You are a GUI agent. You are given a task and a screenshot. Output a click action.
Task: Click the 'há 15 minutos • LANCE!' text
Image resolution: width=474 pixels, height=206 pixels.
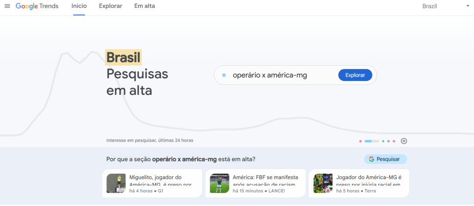(259, 191)
